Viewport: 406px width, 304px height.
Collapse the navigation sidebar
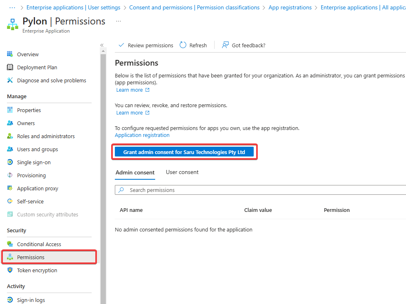[102, 45]
